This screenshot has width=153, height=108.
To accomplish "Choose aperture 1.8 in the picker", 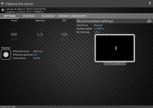I will (x=40, y=30).
